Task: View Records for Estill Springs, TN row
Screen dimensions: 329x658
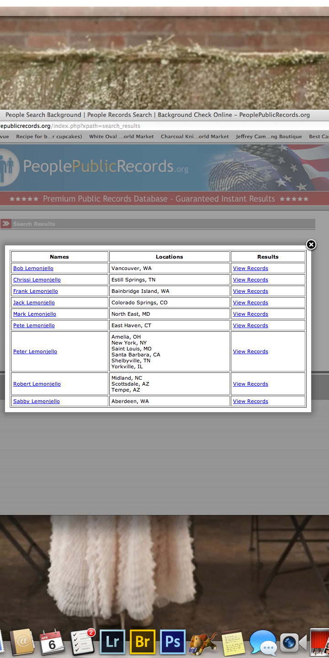Action: (250, 280)
